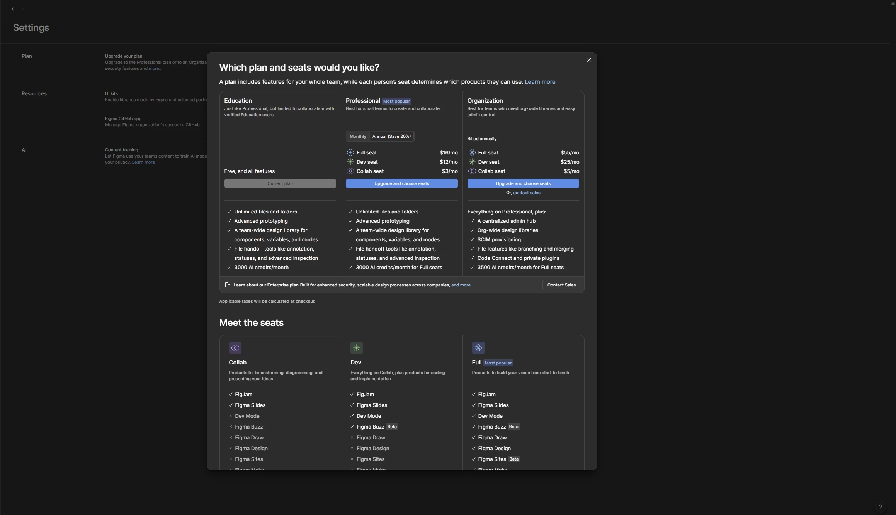This screenshot has height=515, width=896.
Task: Click the contact sales link under Organization
Action: [526, 193]
